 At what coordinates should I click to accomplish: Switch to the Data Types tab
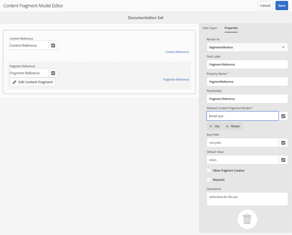coord(210,28)
